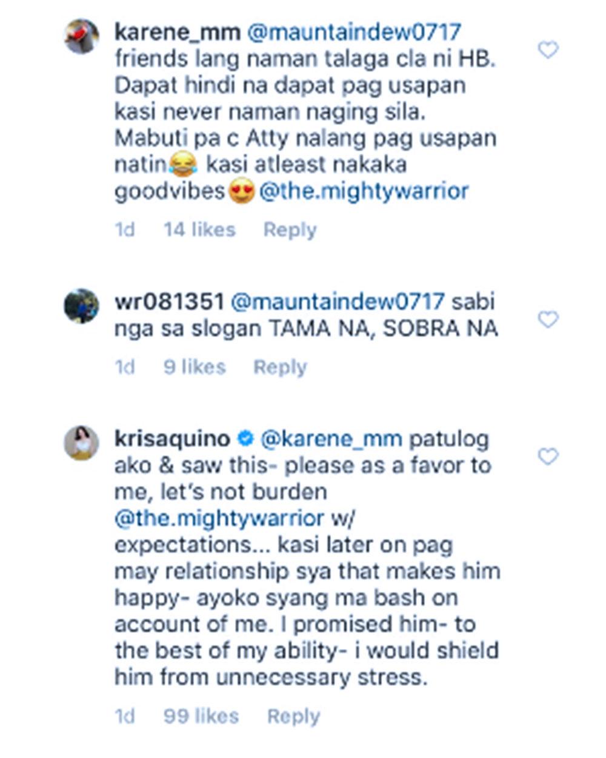View the 9 likes list
Image resolution: width=606 pixels, height=758 pixels.
[x=195, y=367]
